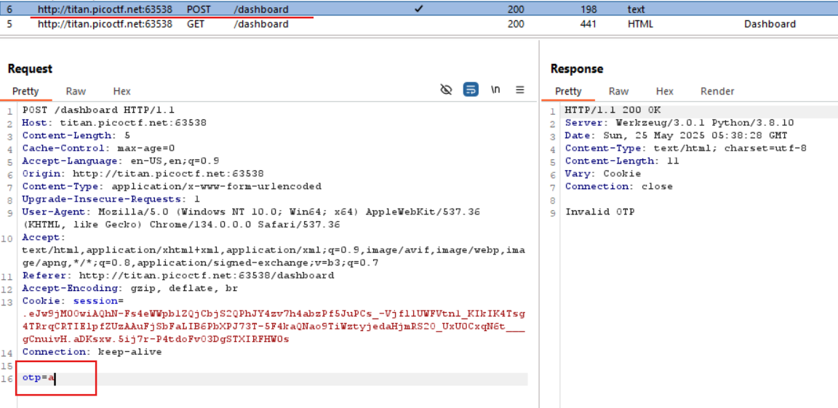838x408 pixels.
Task: Toggle hide non-printable characters eye icon
Action: coord(446,89)
